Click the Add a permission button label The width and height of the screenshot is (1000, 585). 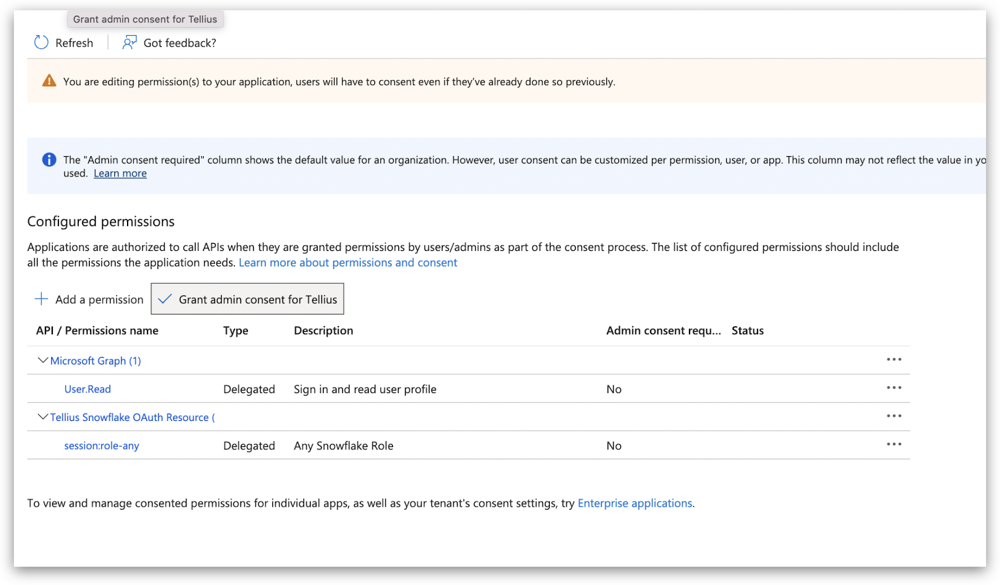pos(99,299)
